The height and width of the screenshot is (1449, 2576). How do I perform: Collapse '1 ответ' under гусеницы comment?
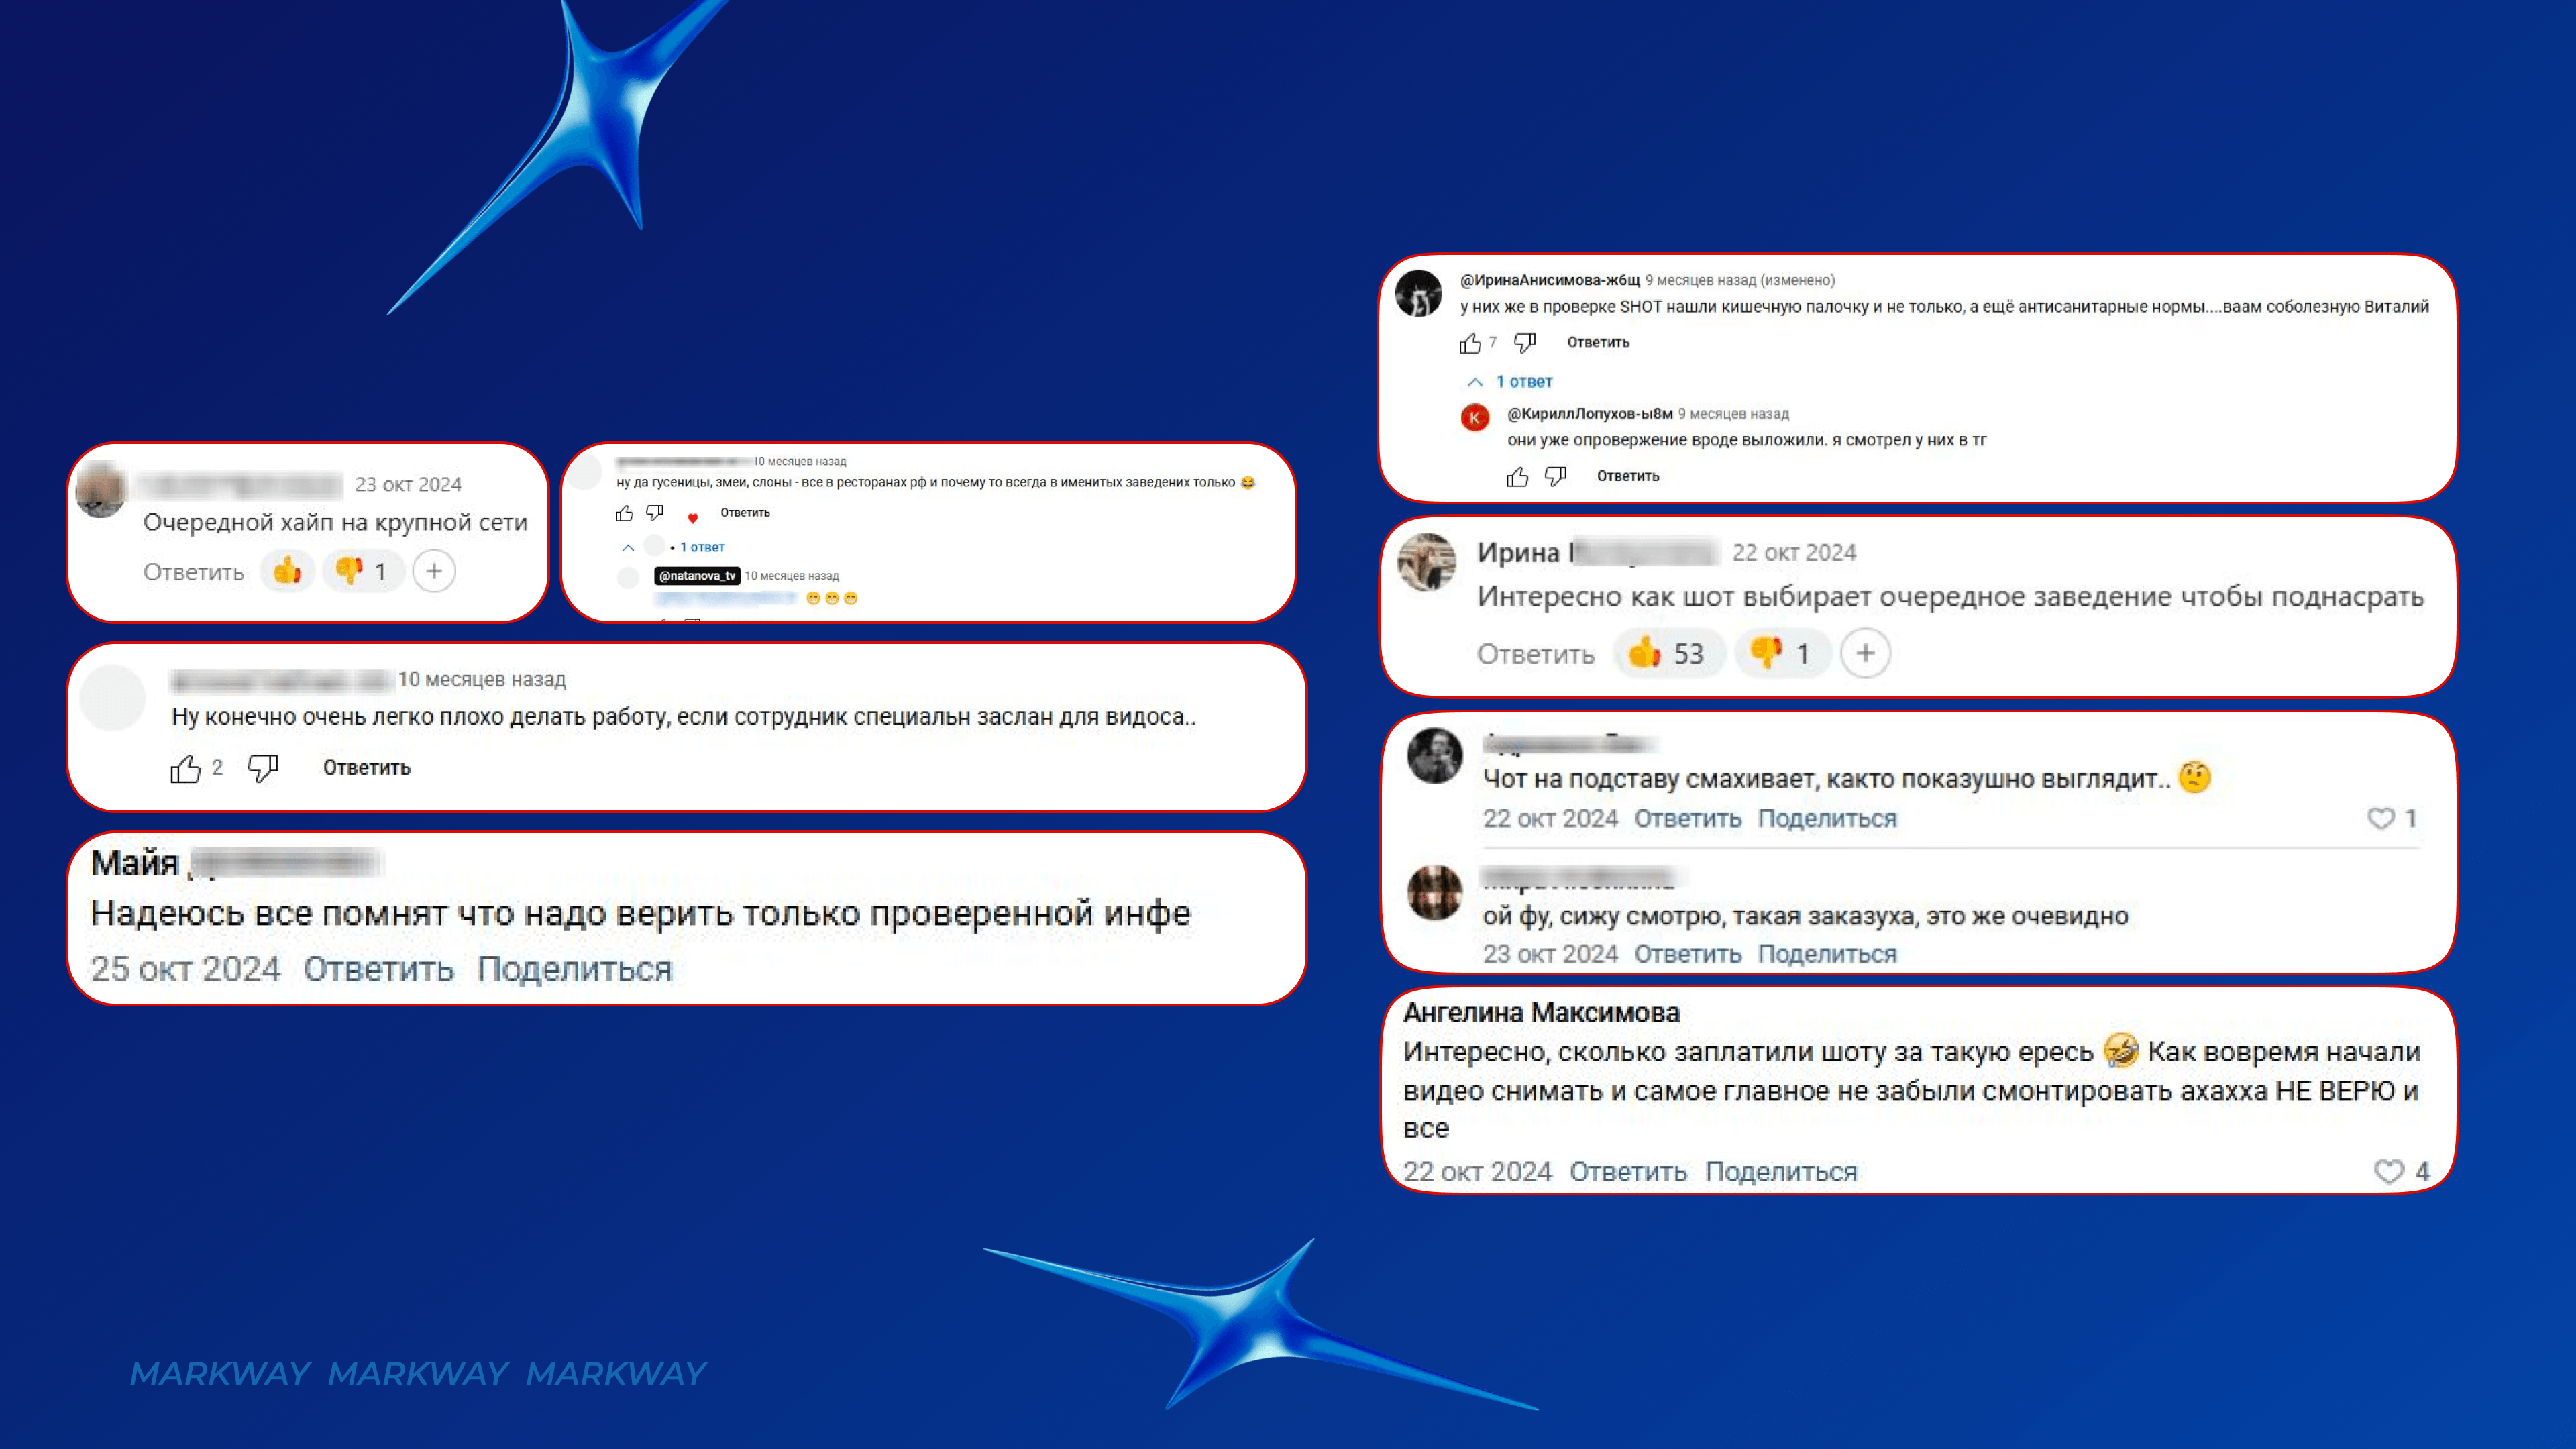point(674,547)
